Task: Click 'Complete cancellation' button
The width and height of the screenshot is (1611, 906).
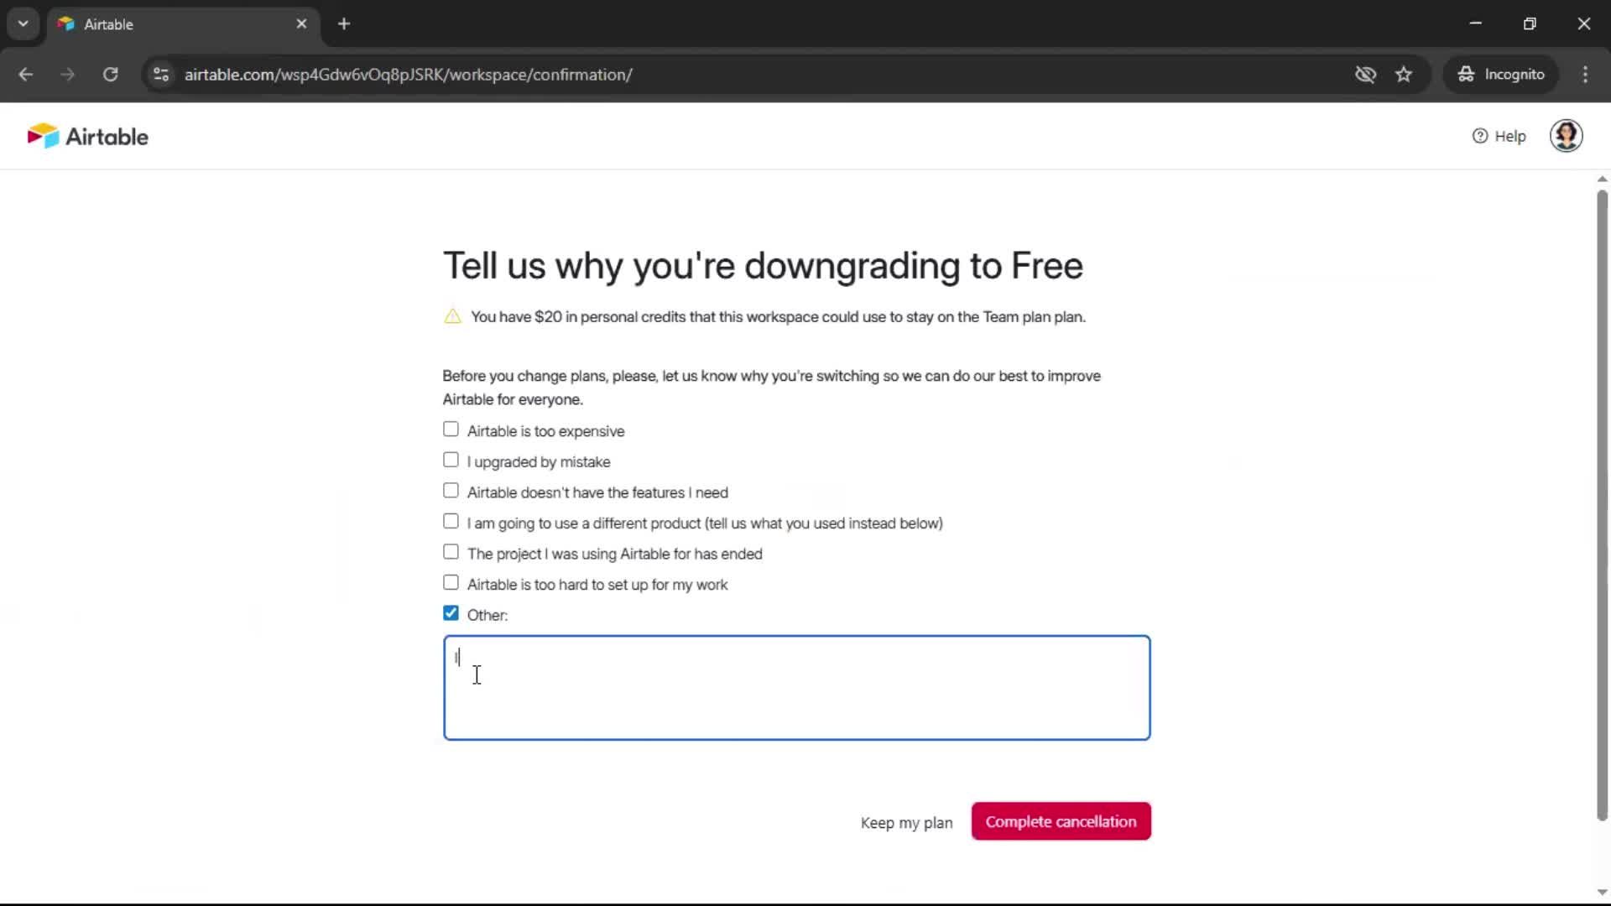Action: point(1061,821)
